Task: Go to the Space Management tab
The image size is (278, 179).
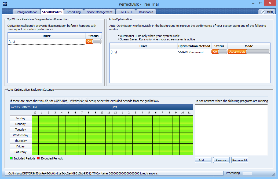Action: click(x=100, y=12)
